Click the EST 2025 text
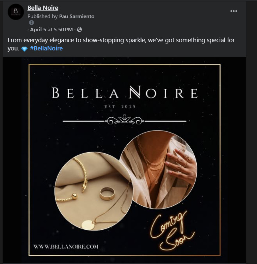The height and width of the screenshot is (264, 257). 124,106
